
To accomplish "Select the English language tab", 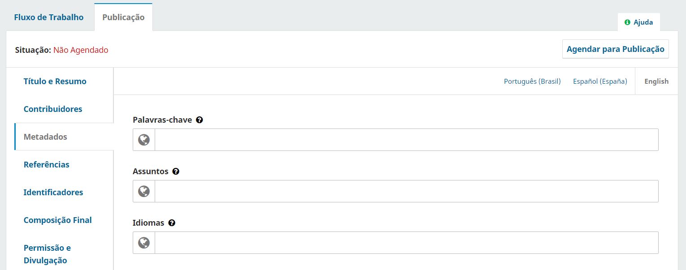I will (x=656, y=81).
